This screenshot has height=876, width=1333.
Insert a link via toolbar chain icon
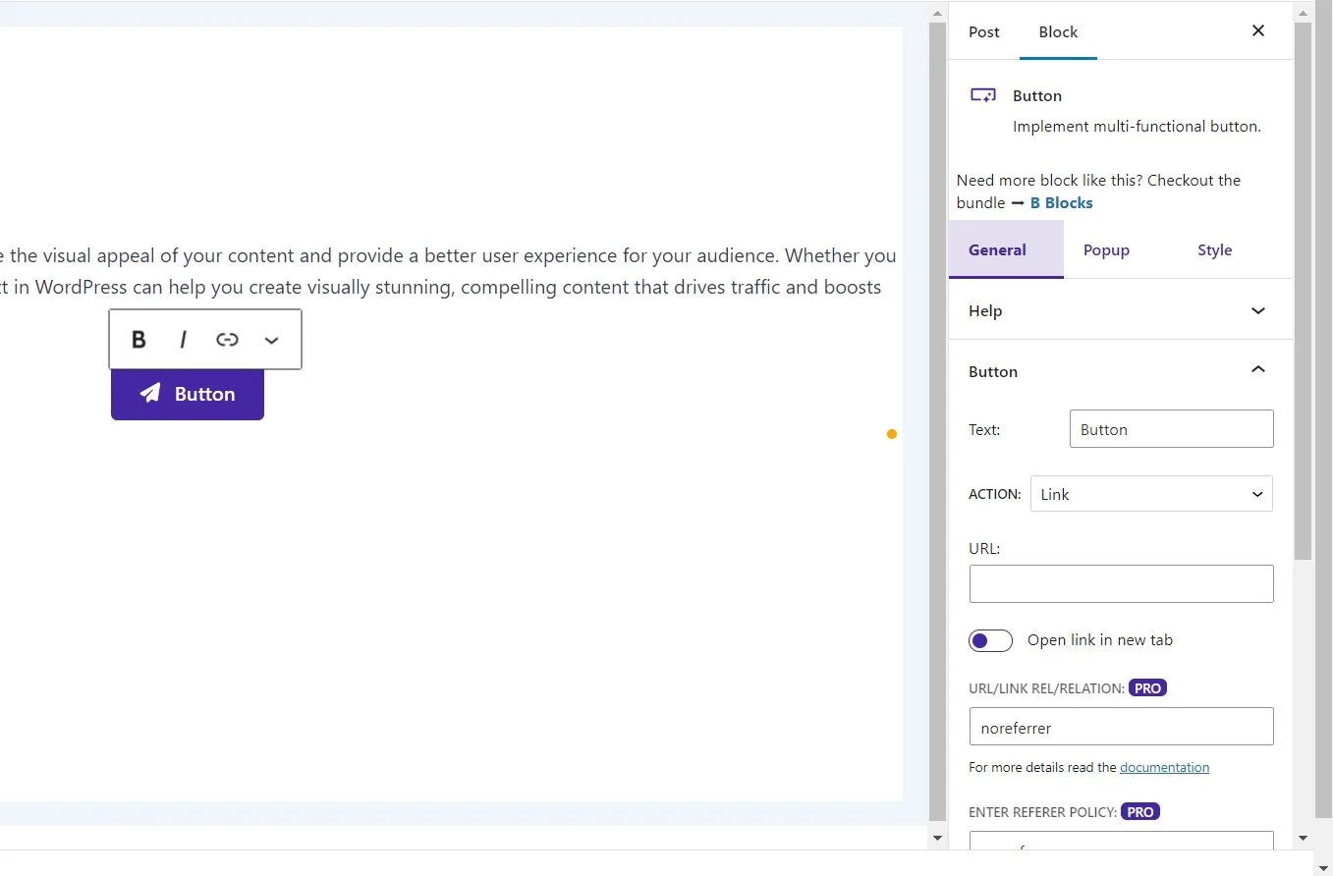tap(227, 339)
